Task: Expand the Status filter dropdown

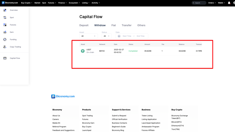Action: 106,36
